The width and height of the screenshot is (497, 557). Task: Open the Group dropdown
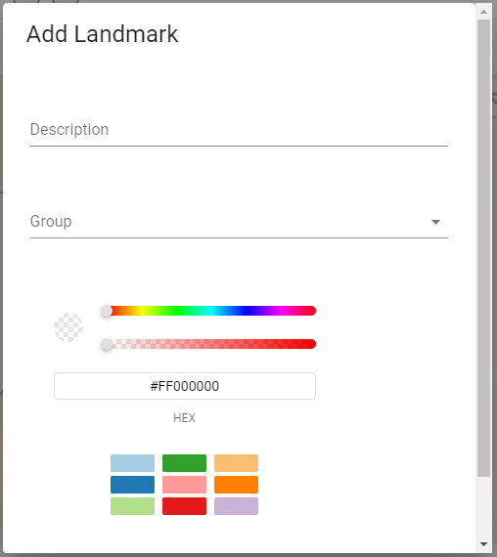pos(239,222)
